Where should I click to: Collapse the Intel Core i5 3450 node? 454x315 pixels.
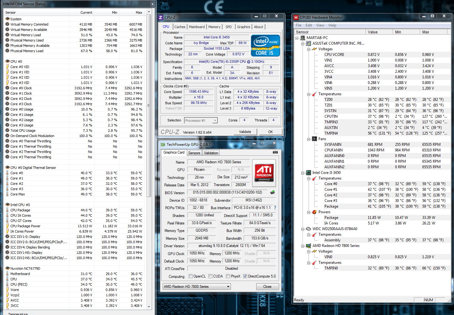(303, 173)
